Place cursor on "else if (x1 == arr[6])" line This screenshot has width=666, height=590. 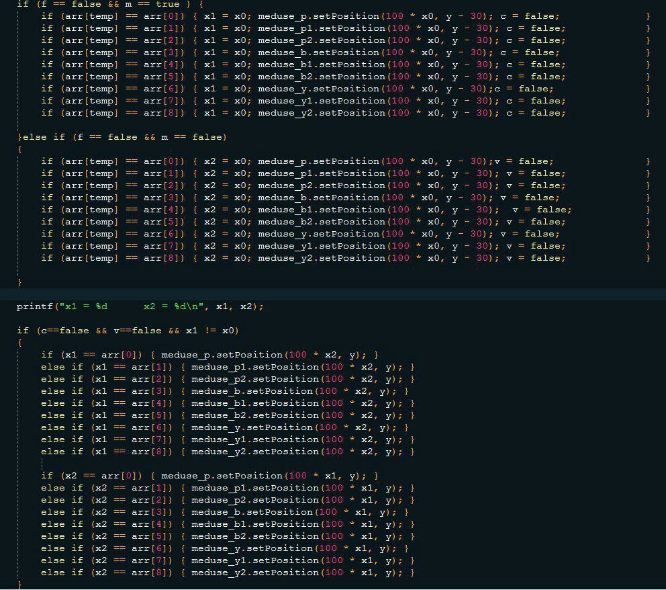click(x=225, y=427)
